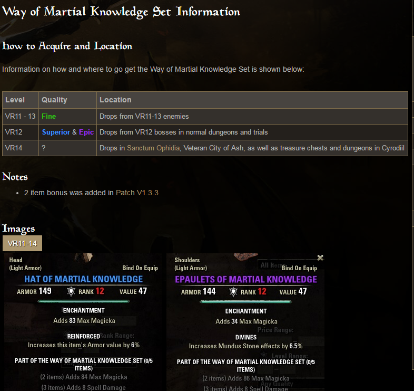Image resolution: width=414 pixels, height=391 pixels.
Task: Click the Quality column header
Action: click(54, 100)
